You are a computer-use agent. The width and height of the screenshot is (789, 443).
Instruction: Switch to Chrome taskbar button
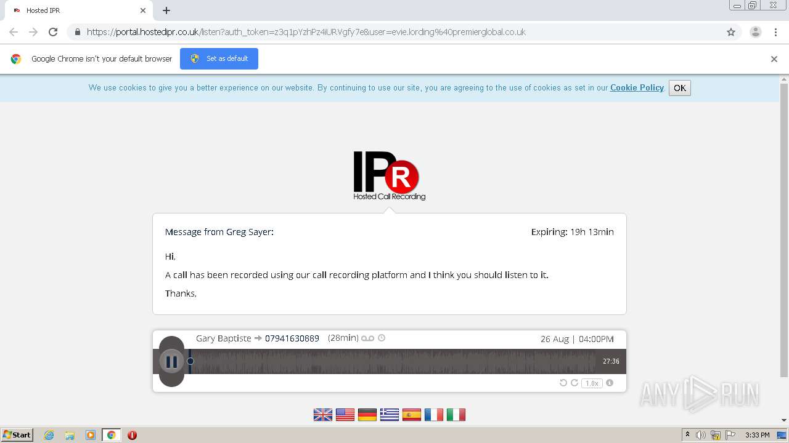coord(111,435)
